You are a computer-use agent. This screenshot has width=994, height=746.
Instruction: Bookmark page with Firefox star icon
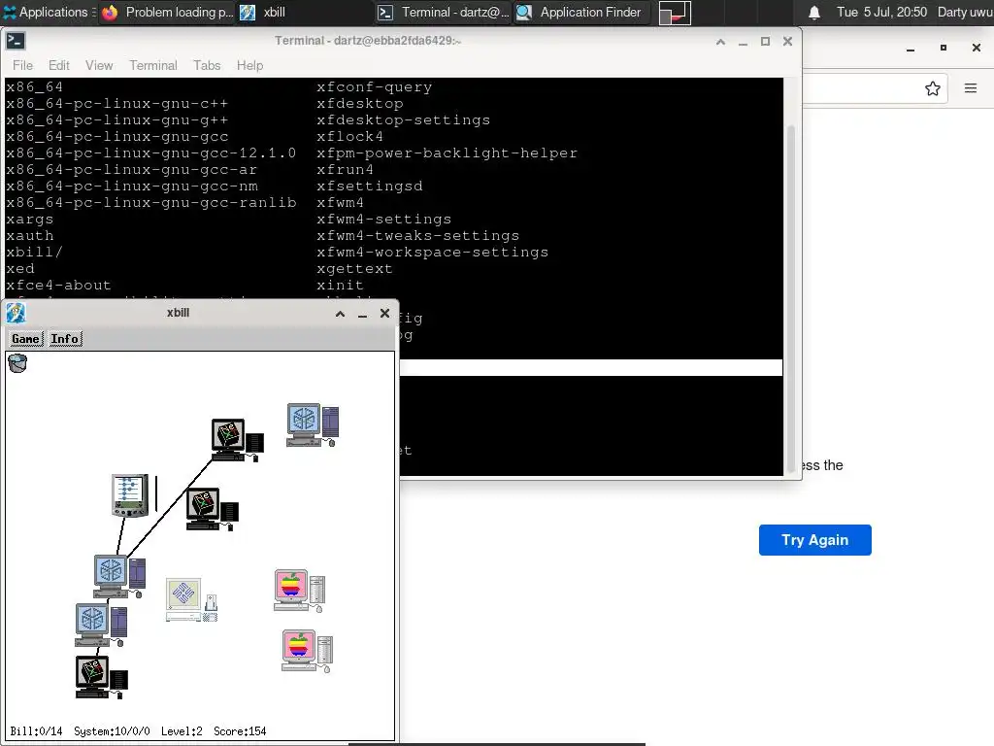point(933,88)
